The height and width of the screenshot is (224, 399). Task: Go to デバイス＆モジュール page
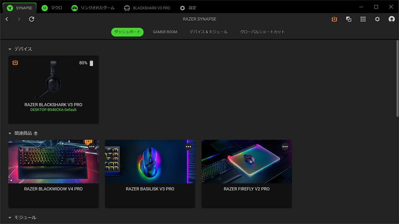[x=209, y=32]
